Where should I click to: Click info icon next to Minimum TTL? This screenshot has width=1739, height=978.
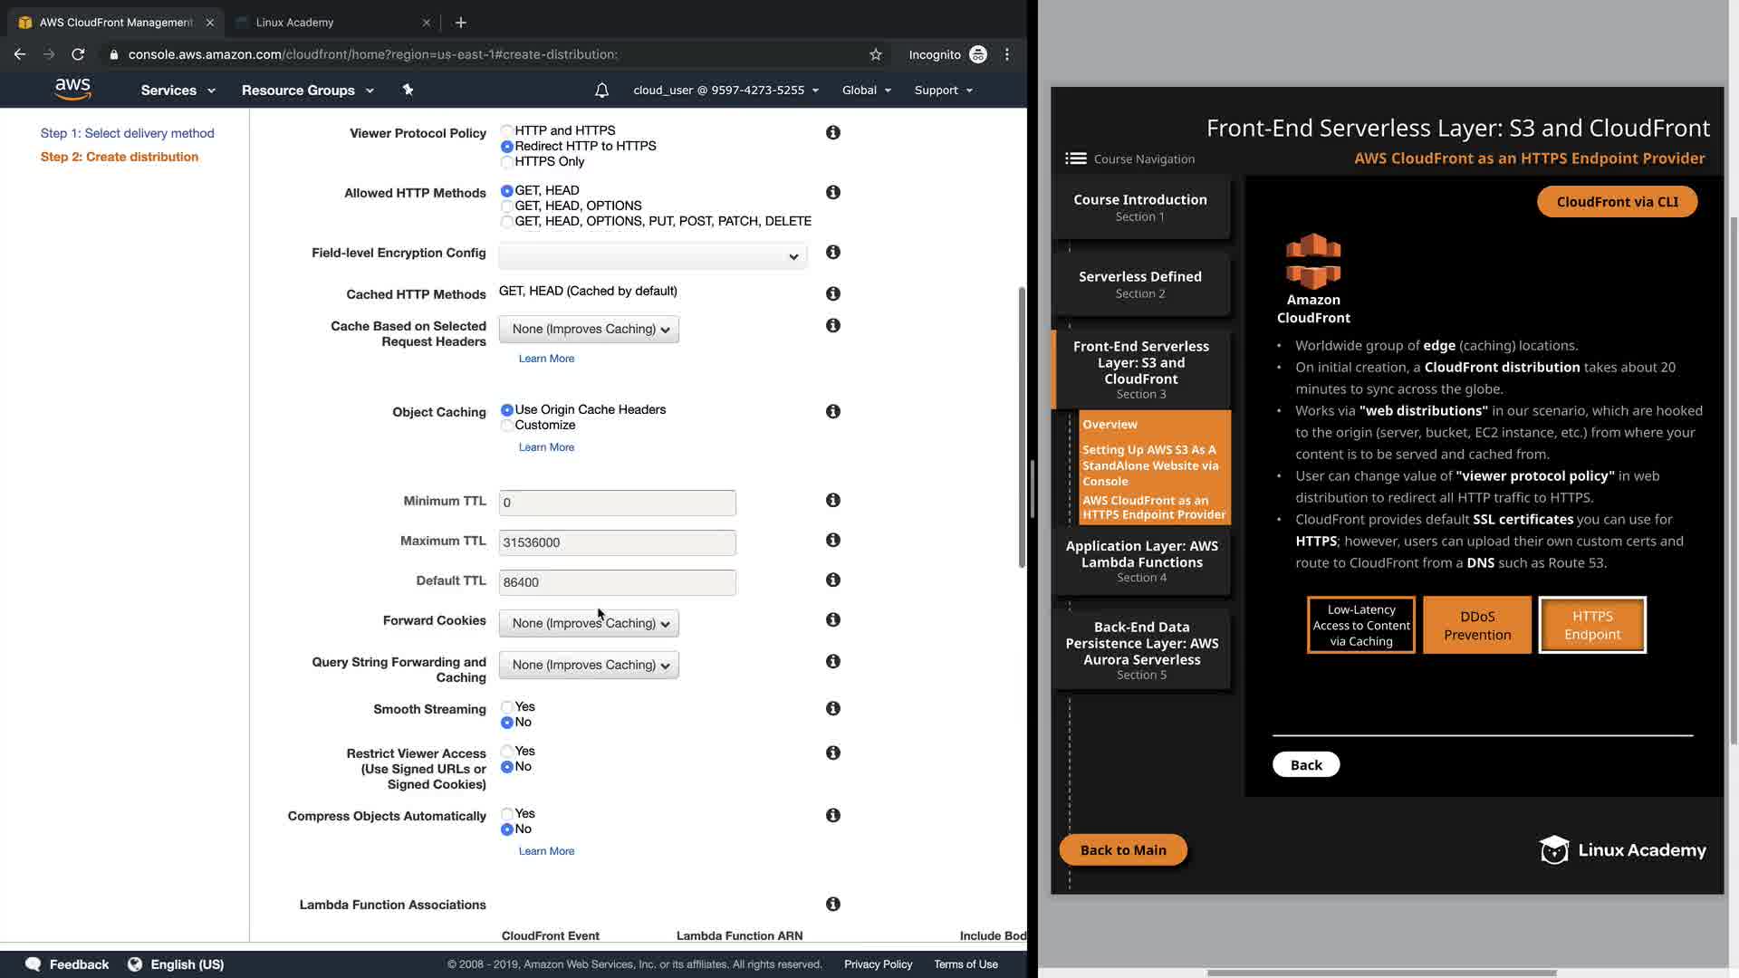(833, 500)
